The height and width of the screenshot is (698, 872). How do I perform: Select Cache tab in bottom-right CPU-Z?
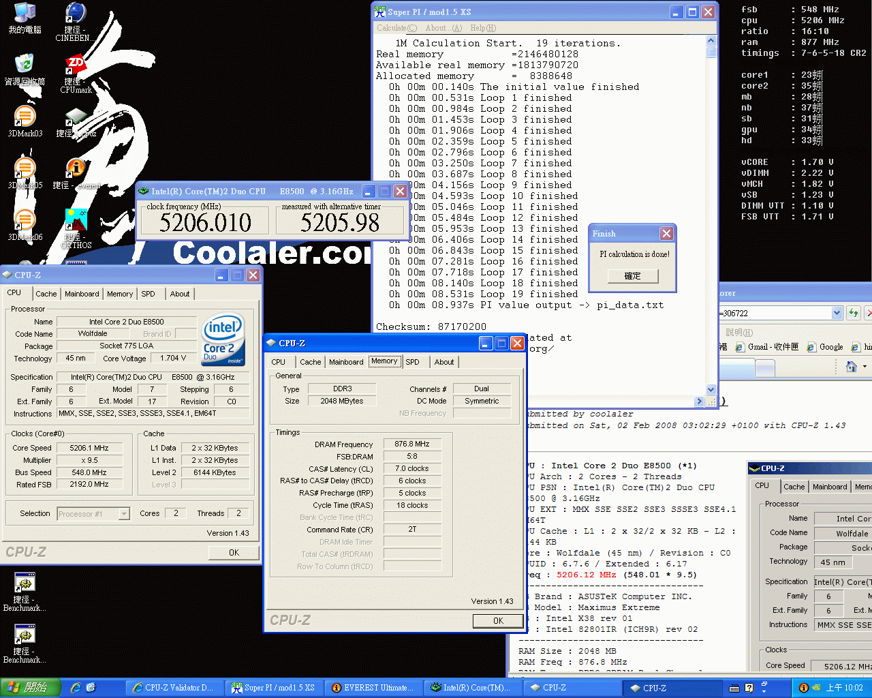coord(794,487)
